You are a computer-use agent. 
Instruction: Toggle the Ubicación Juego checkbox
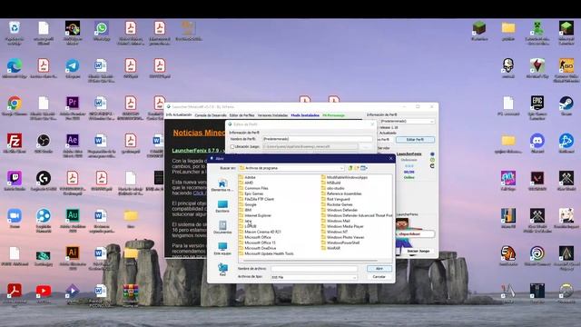[232, 147]
